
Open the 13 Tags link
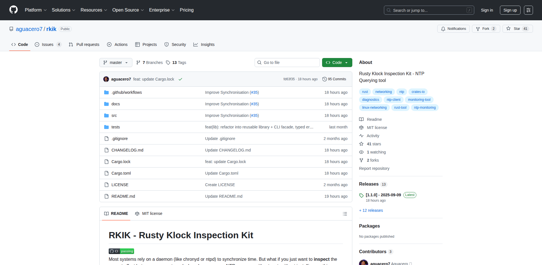(176, 63)
